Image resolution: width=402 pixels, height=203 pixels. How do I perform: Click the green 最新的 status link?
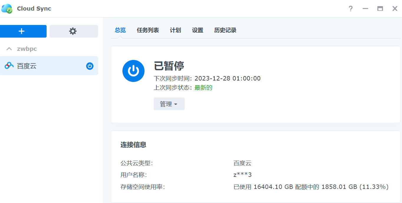coord(203,88)
